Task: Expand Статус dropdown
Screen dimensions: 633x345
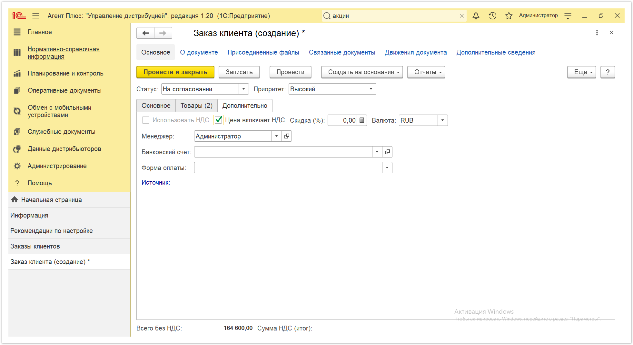Action: tap(243, 89)
